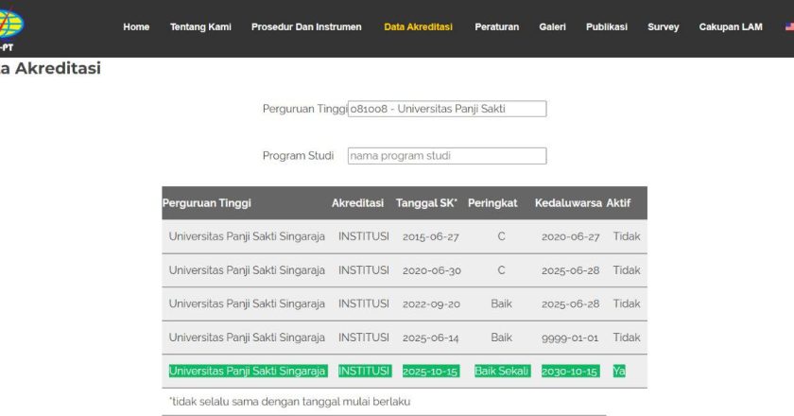
Task: Click the Kedaluwarsa column header
Action: pyautogui.click(x=567, y=203)
